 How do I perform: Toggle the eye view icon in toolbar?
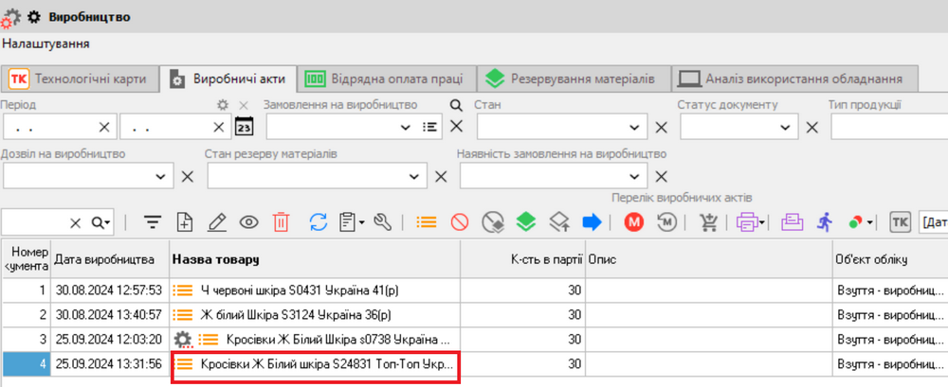(249, 222)
